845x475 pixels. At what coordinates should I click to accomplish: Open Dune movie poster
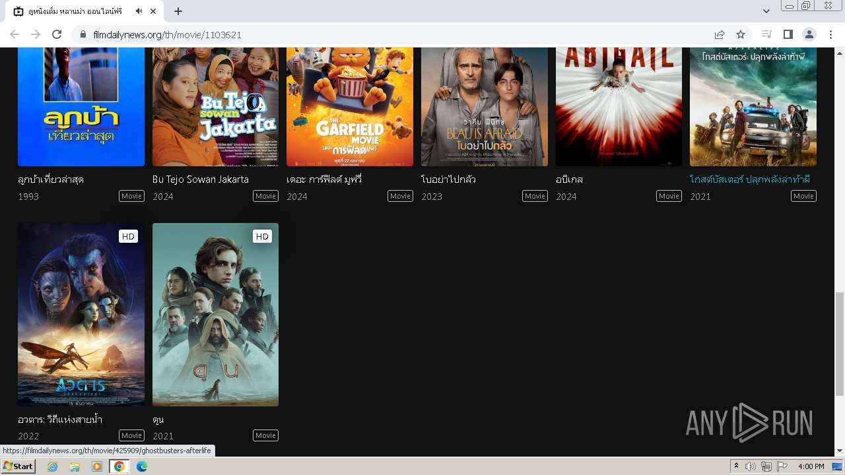point(215,314)
